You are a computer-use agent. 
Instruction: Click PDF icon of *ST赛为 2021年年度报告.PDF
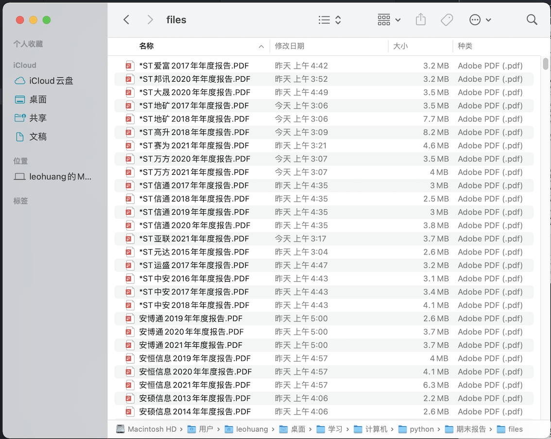[130, 146]
